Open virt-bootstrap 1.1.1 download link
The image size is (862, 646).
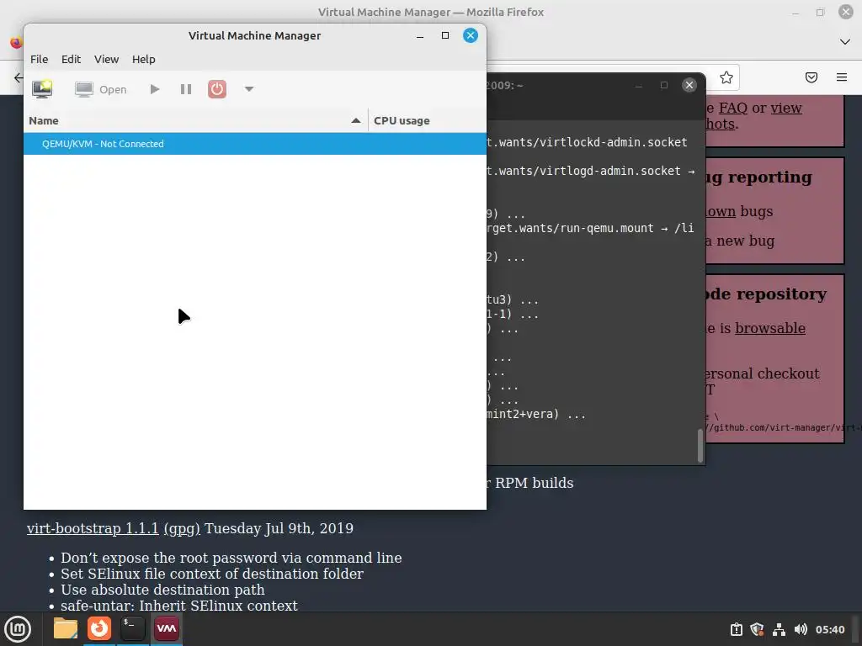point(93,528)
